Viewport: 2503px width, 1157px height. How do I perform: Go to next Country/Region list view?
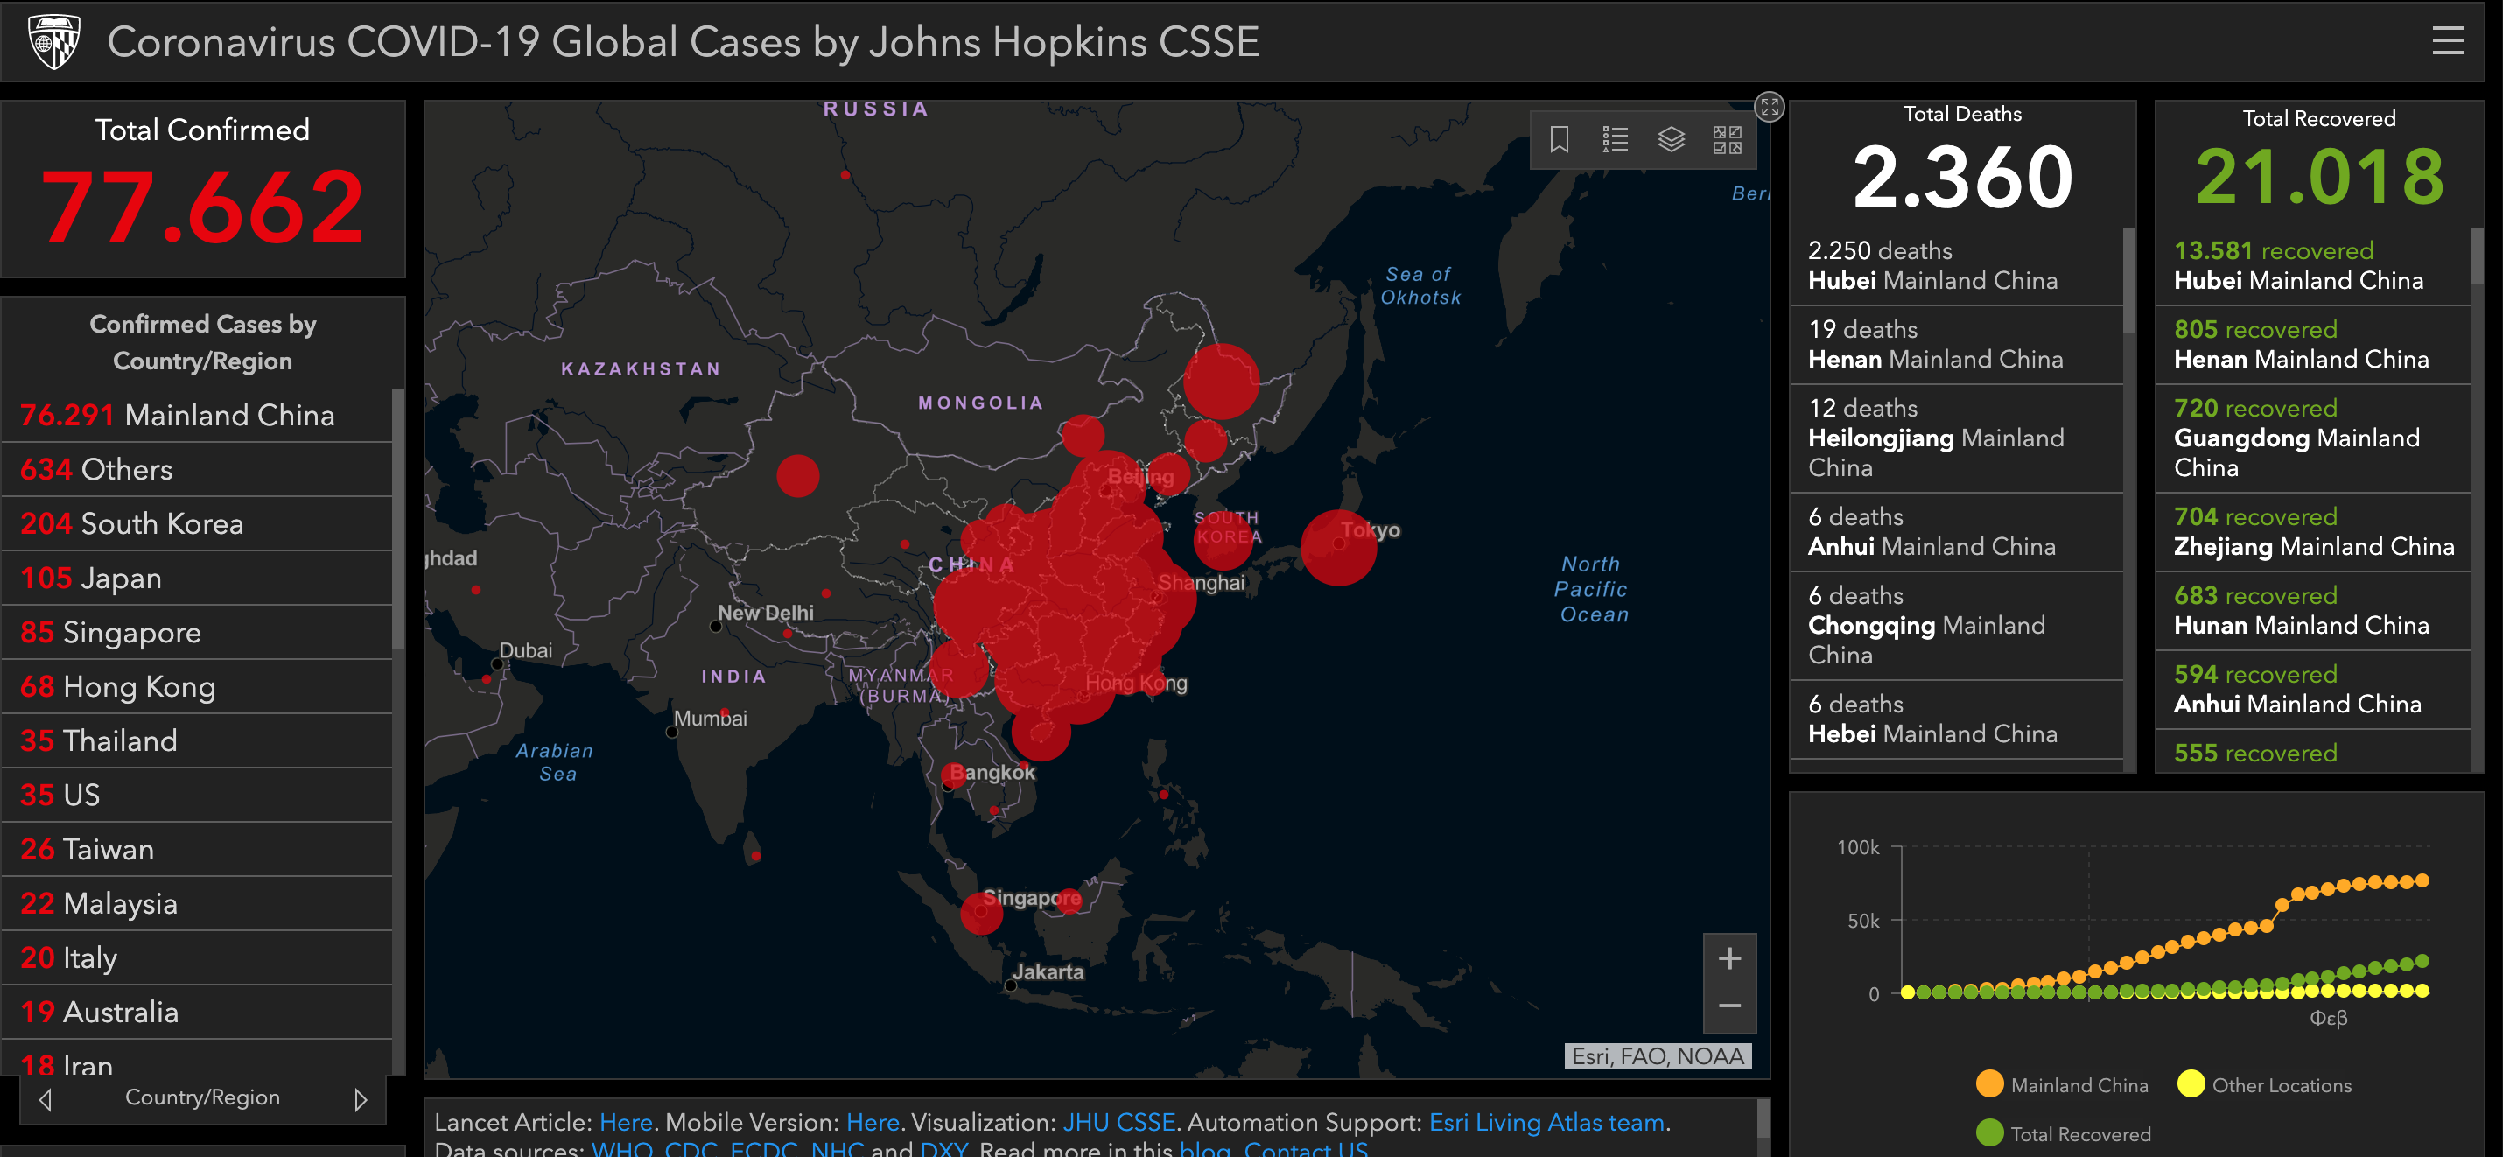point(361,1100)
